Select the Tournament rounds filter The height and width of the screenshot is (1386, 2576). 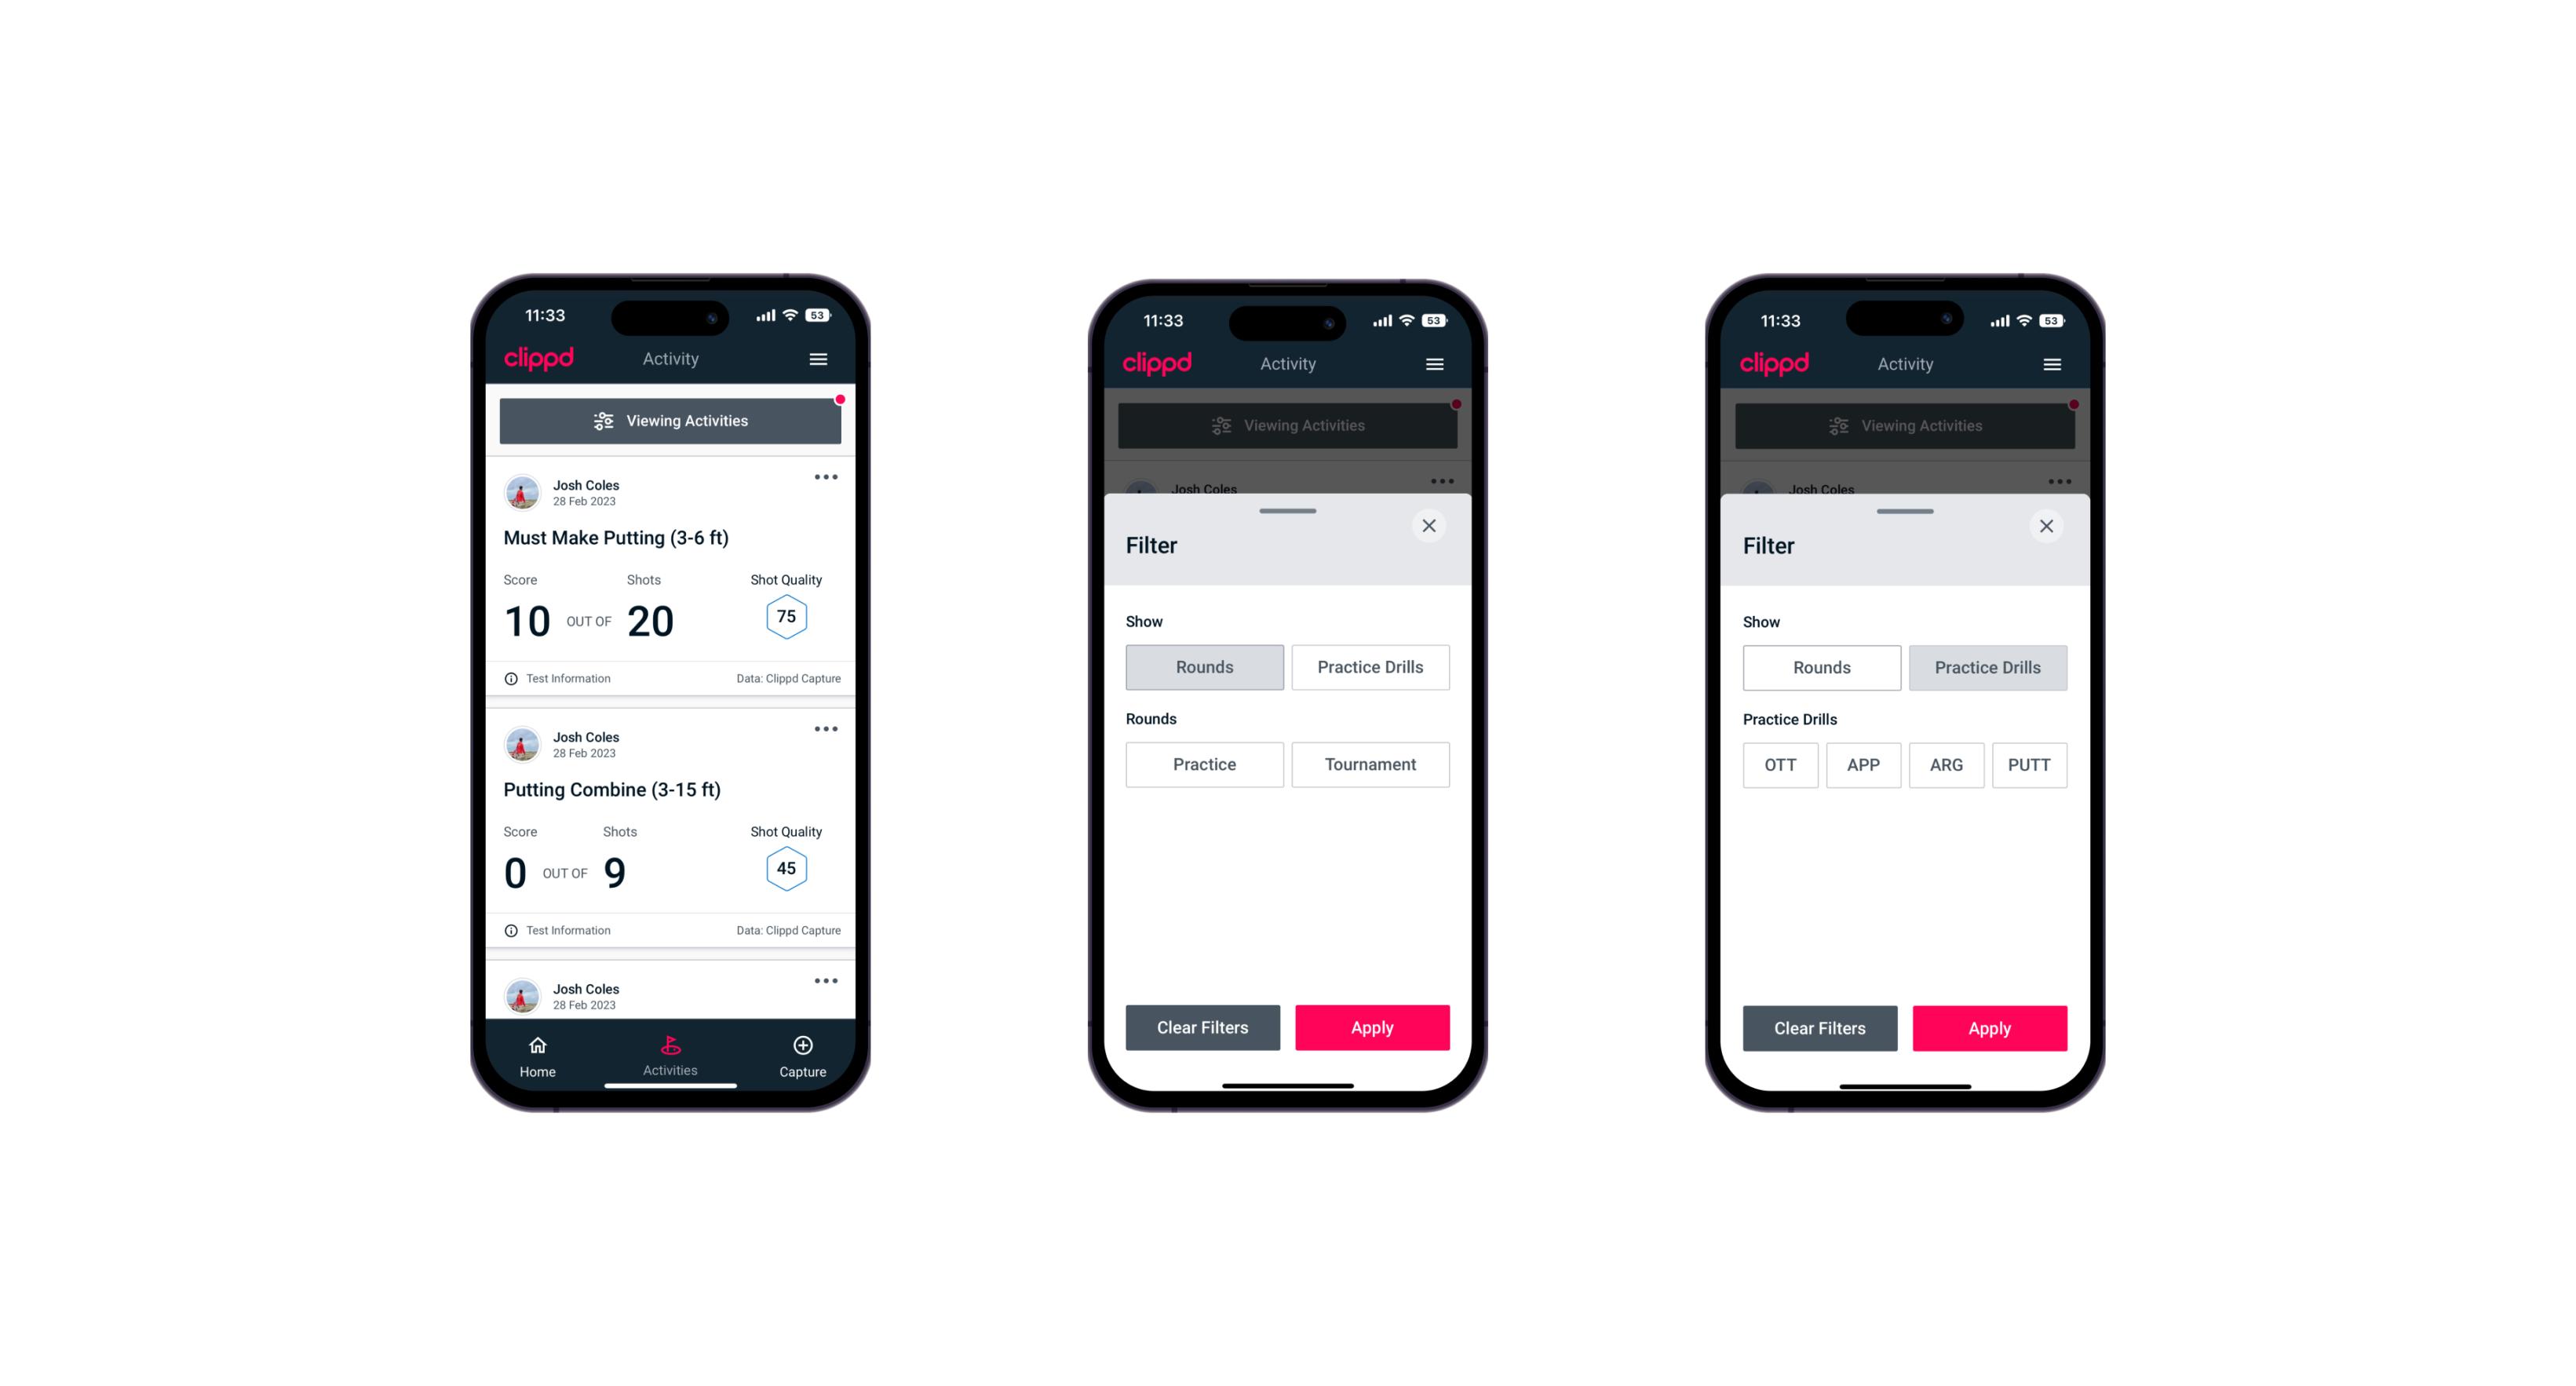coord(1369,763)
